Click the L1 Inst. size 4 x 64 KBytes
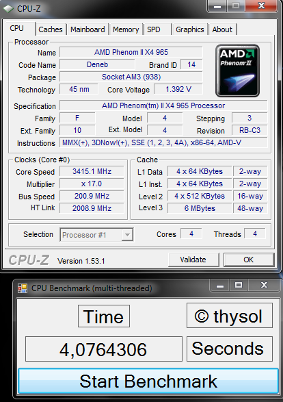 200,184
